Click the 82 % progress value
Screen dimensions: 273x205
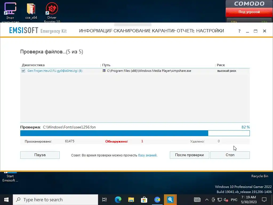246,127
